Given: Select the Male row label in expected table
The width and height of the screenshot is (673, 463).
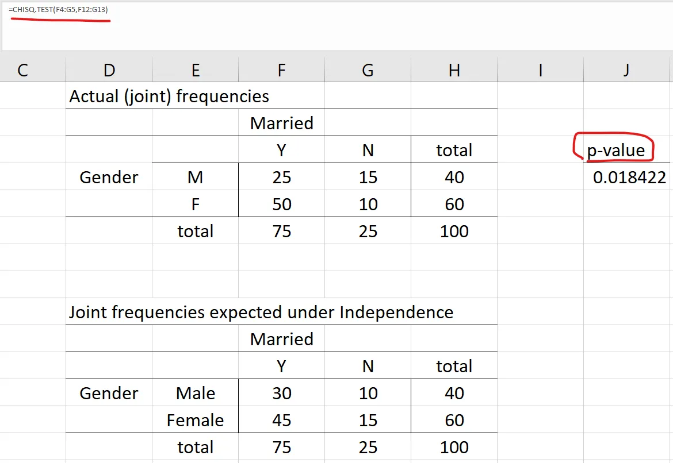Looking at the screenshot, I should [195, 393].
